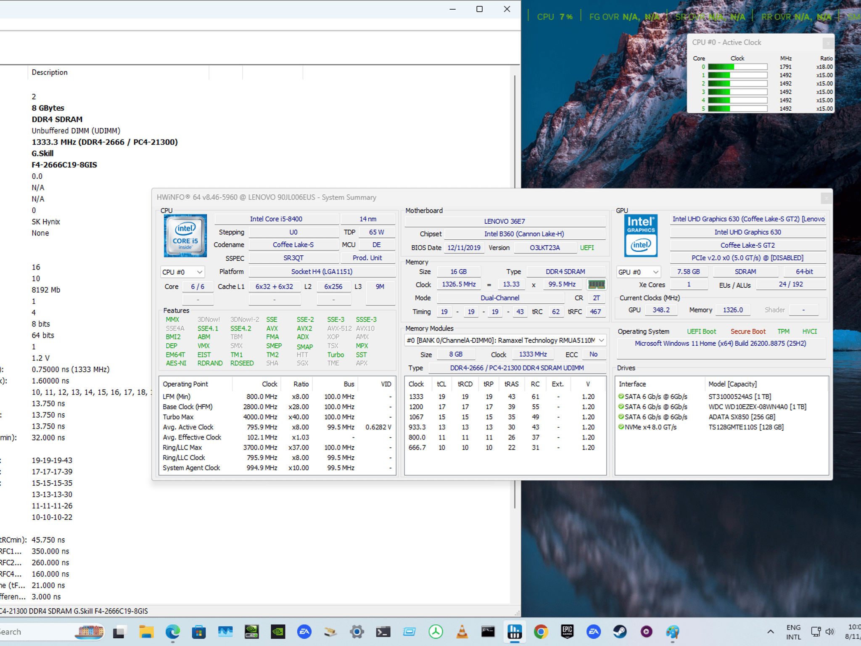
Task: Open the Paint palette taskbar icon
Action: (673, 632)
